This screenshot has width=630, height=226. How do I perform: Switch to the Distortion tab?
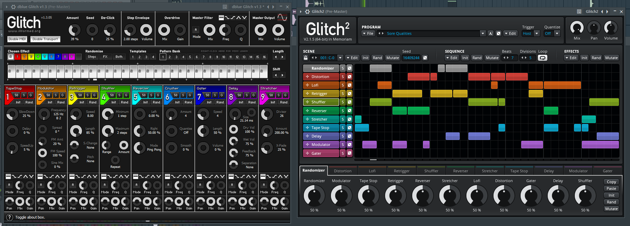point(343,171)
